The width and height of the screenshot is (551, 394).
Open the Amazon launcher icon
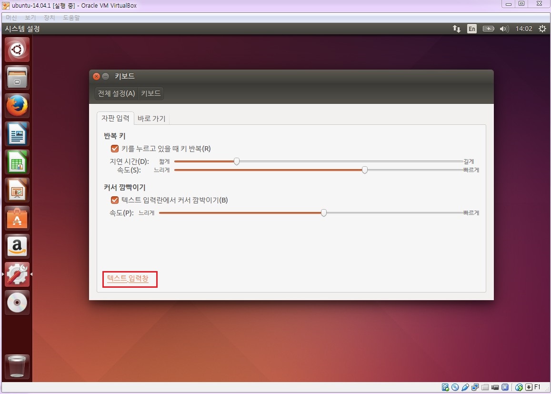(17, 246)
